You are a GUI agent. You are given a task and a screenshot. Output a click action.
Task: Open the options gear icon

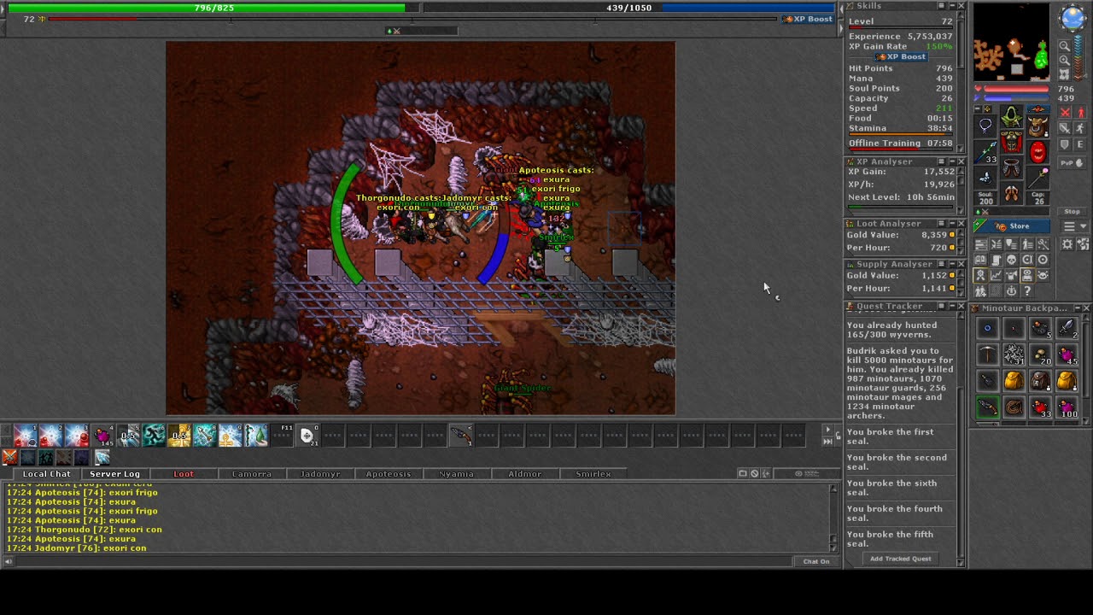coord(1067,244)
